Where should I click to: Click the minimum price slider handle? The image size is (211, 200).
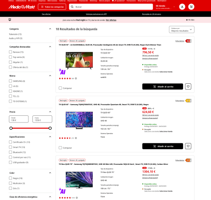point(11,128)
